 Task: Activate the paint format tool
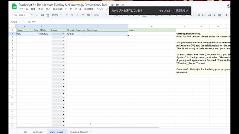(x=48, y=15)
